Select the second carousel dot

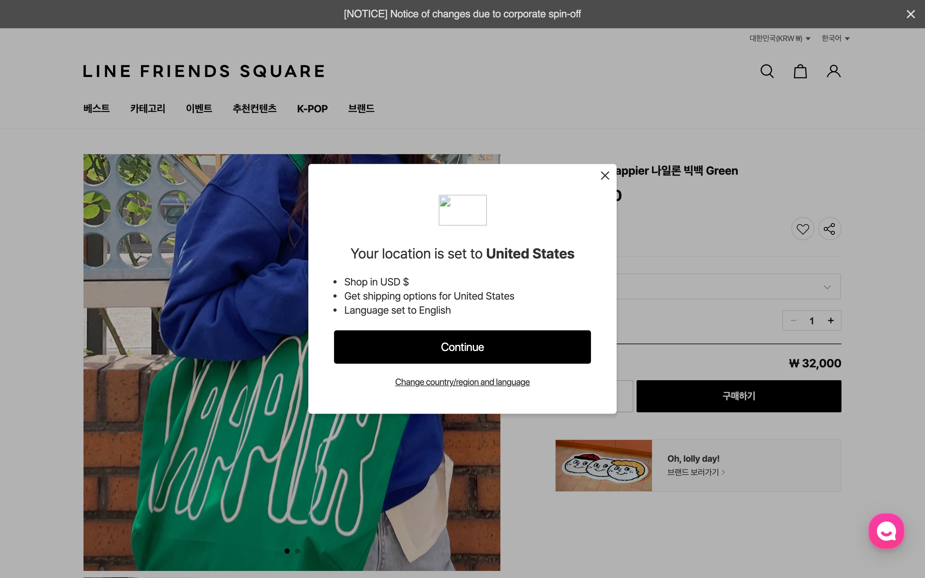(x=297, y=550)
